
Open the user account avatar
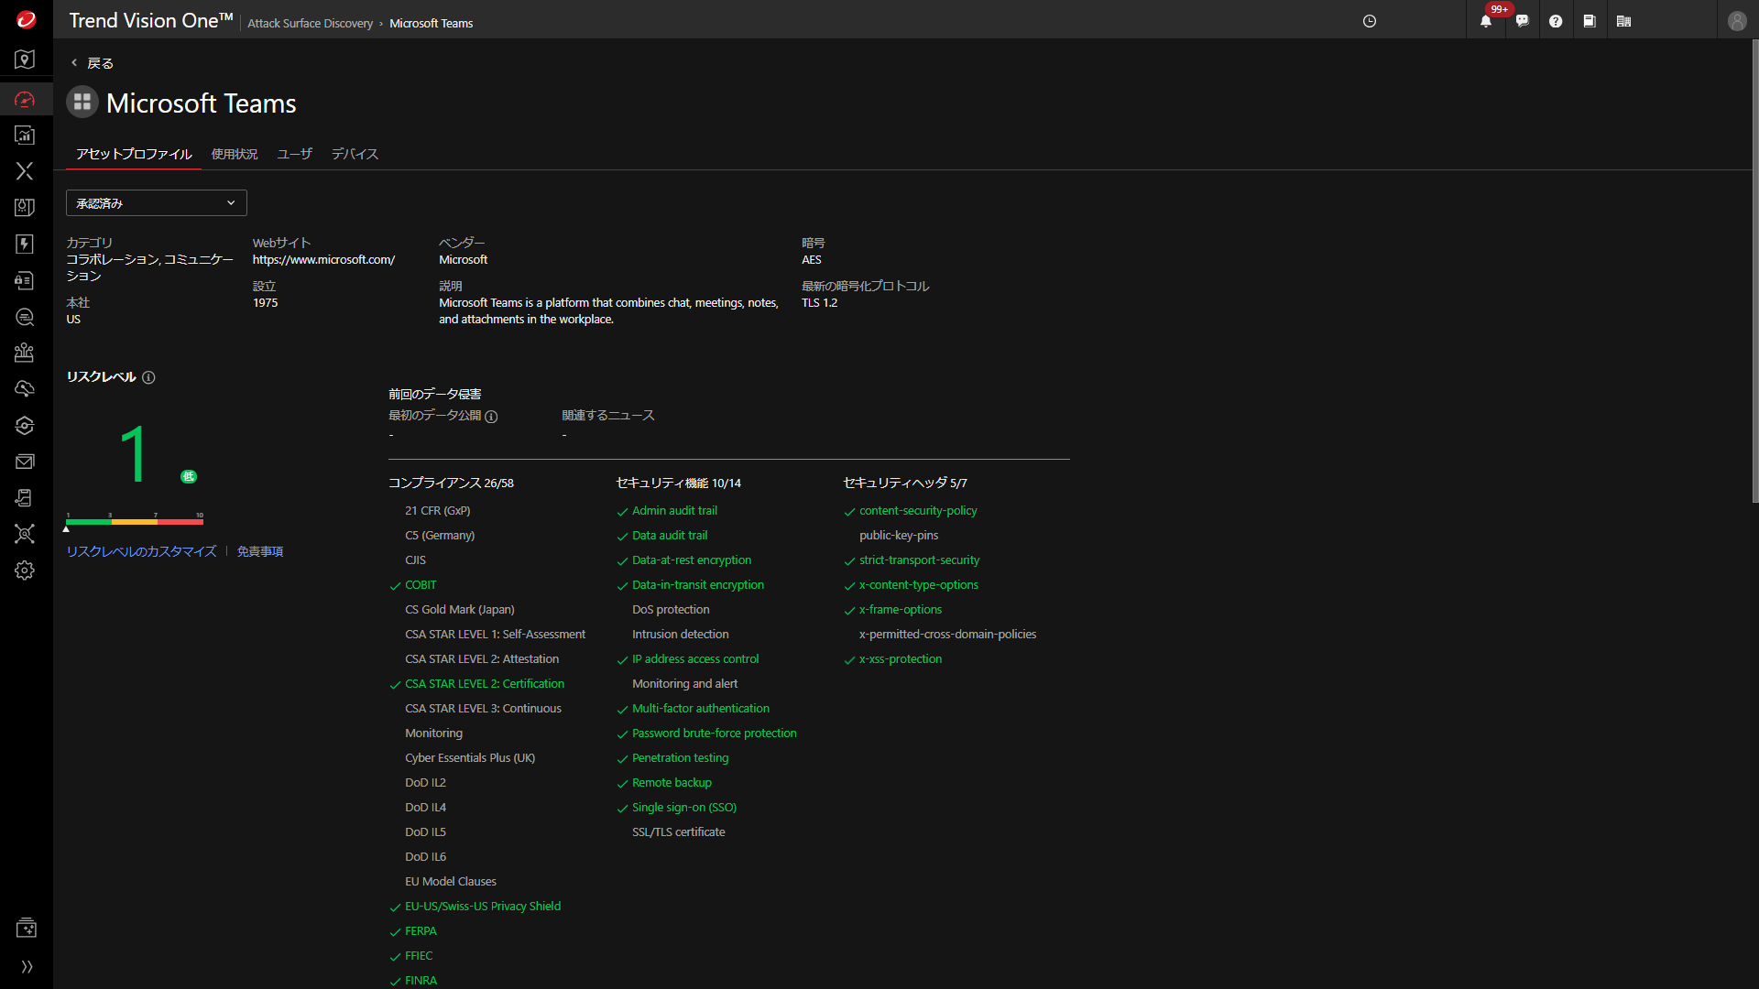[1737, 21]
